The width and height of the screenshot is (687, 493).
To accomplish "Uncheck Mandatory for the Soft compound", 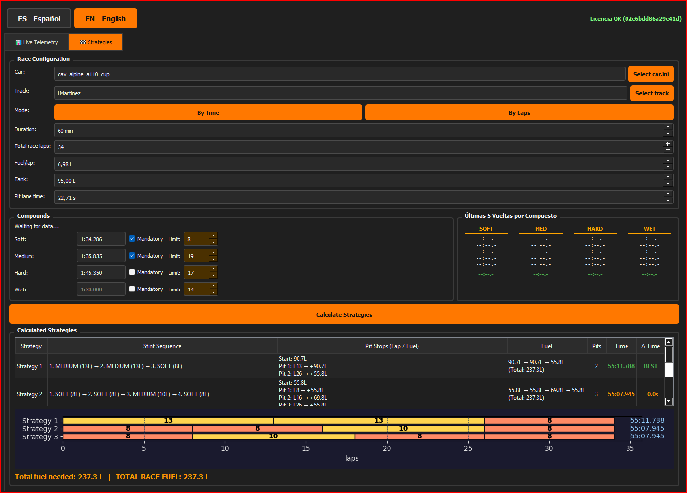I will 132,239.
